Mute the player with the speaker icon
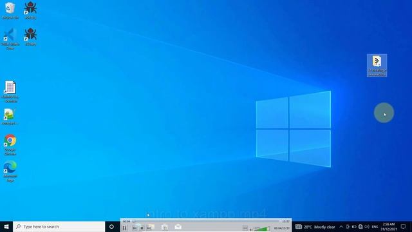This screenshot has width=412, height=232. coord(251,229)
